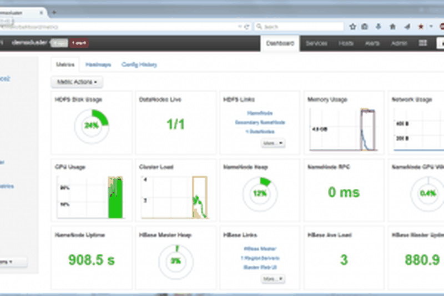Open the Cluster Load chart
The height and width of the screenshot is (296, 444).
click(174, 197)
